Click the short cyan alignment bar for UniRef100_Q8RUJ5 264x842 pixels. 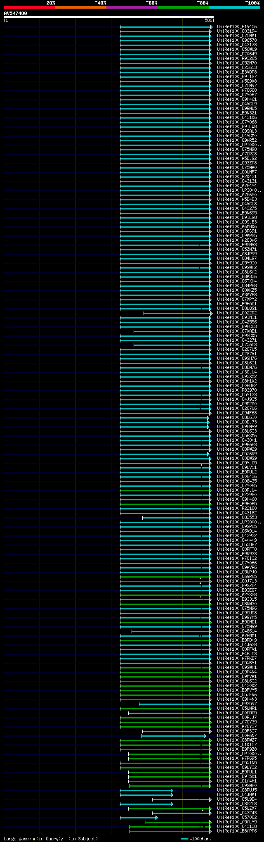[x=146, y=790]
